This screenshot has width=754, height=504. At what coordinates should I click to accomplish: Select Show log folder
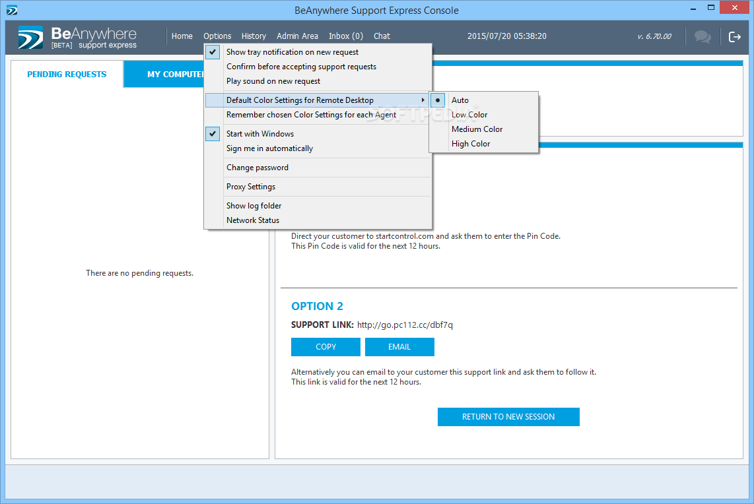point(318,206)
